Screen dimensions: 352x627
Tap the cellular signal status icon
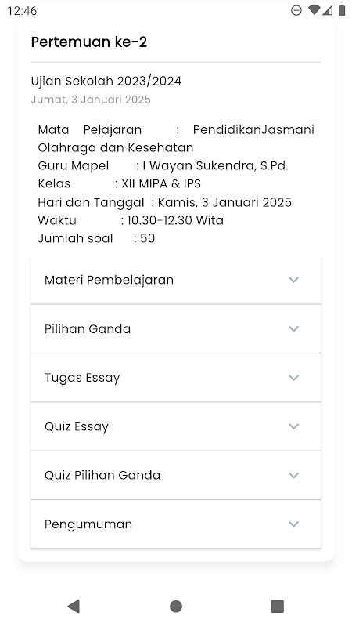tap(328, 10)
